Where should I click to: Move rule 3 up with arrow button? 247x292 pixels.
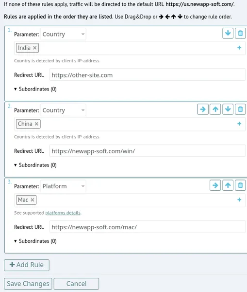(228, 185)
